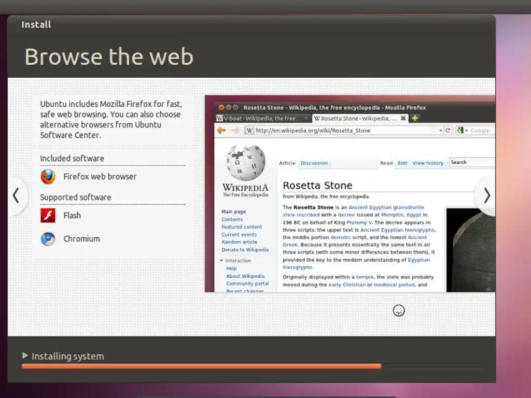Click the Wikipedia favicon in URL bar
The height and width of the screenshot is (398, 531).
[249, 130]
